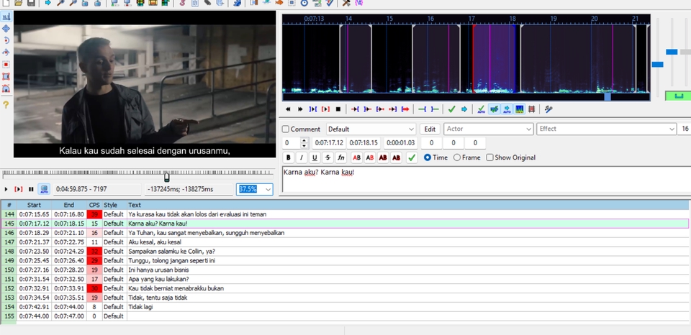Add lead-in to audio selection
Screen dimensions: 691x335
point(422,109)
